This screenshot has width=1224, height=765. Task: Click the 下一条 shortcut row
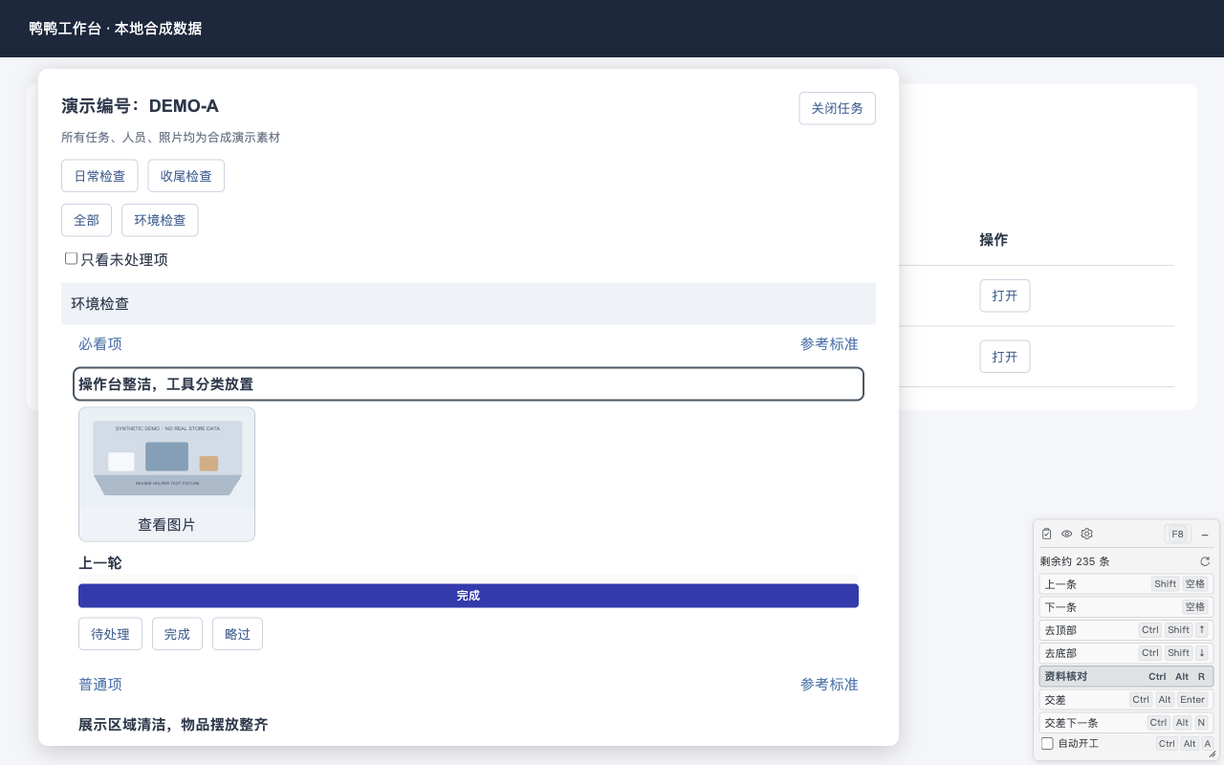(x=1126, y=607)
